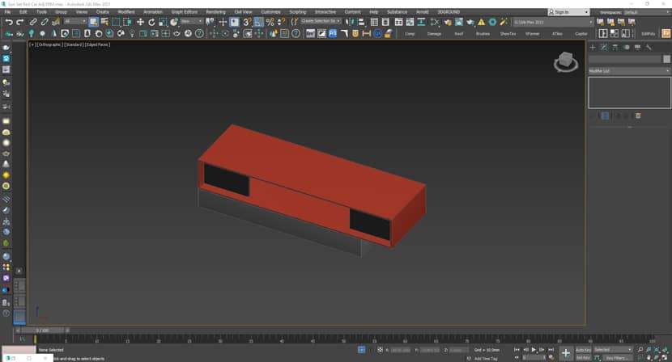Open the Modifier List dropdown

[628, 71]
